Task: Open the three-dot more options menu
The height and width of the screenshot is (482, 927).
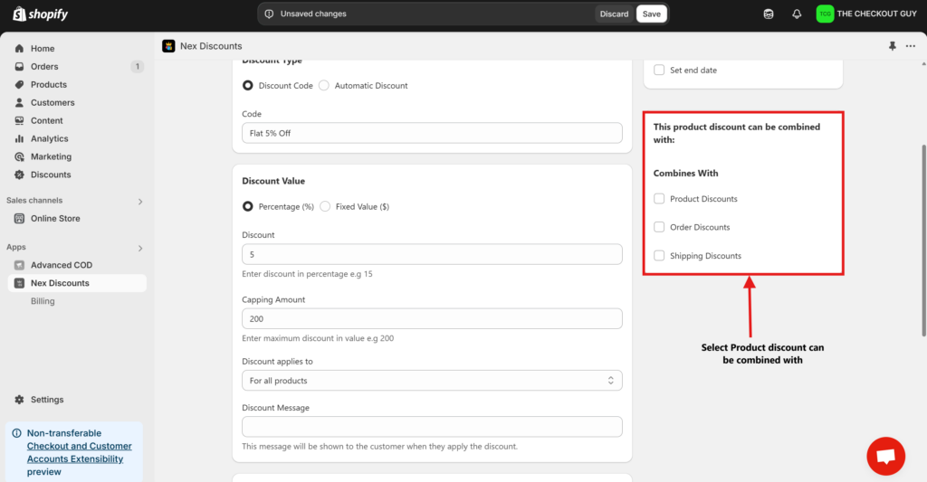Action: tap(911, 46)
